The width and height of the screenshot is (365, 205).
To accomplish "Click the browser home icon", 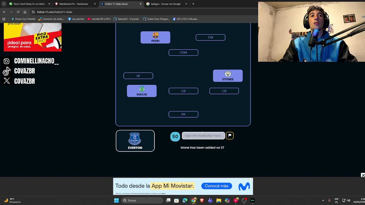I will click(x=25, y=12).
